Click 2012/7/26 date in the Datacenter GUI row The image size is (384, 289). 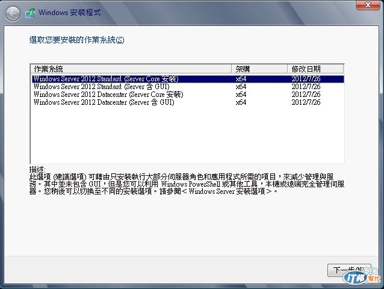point(306,102)
